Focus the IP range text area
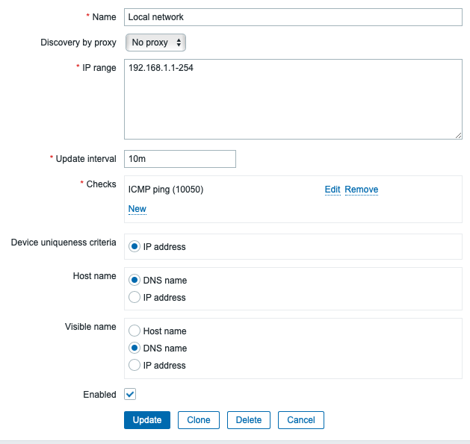The height and width of the screenshot is (444, 470). coord(293,99)
